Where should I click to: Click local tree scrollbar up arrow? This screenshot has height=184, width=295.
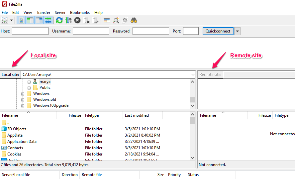192,82
